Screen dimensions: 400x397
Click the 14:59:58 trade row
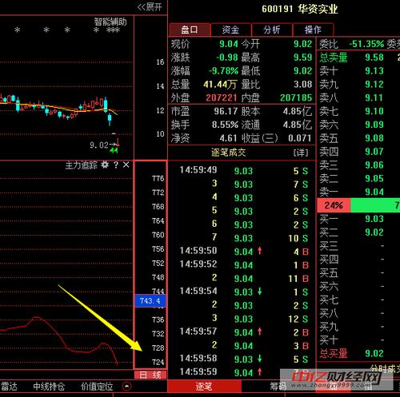coord(242,359)
